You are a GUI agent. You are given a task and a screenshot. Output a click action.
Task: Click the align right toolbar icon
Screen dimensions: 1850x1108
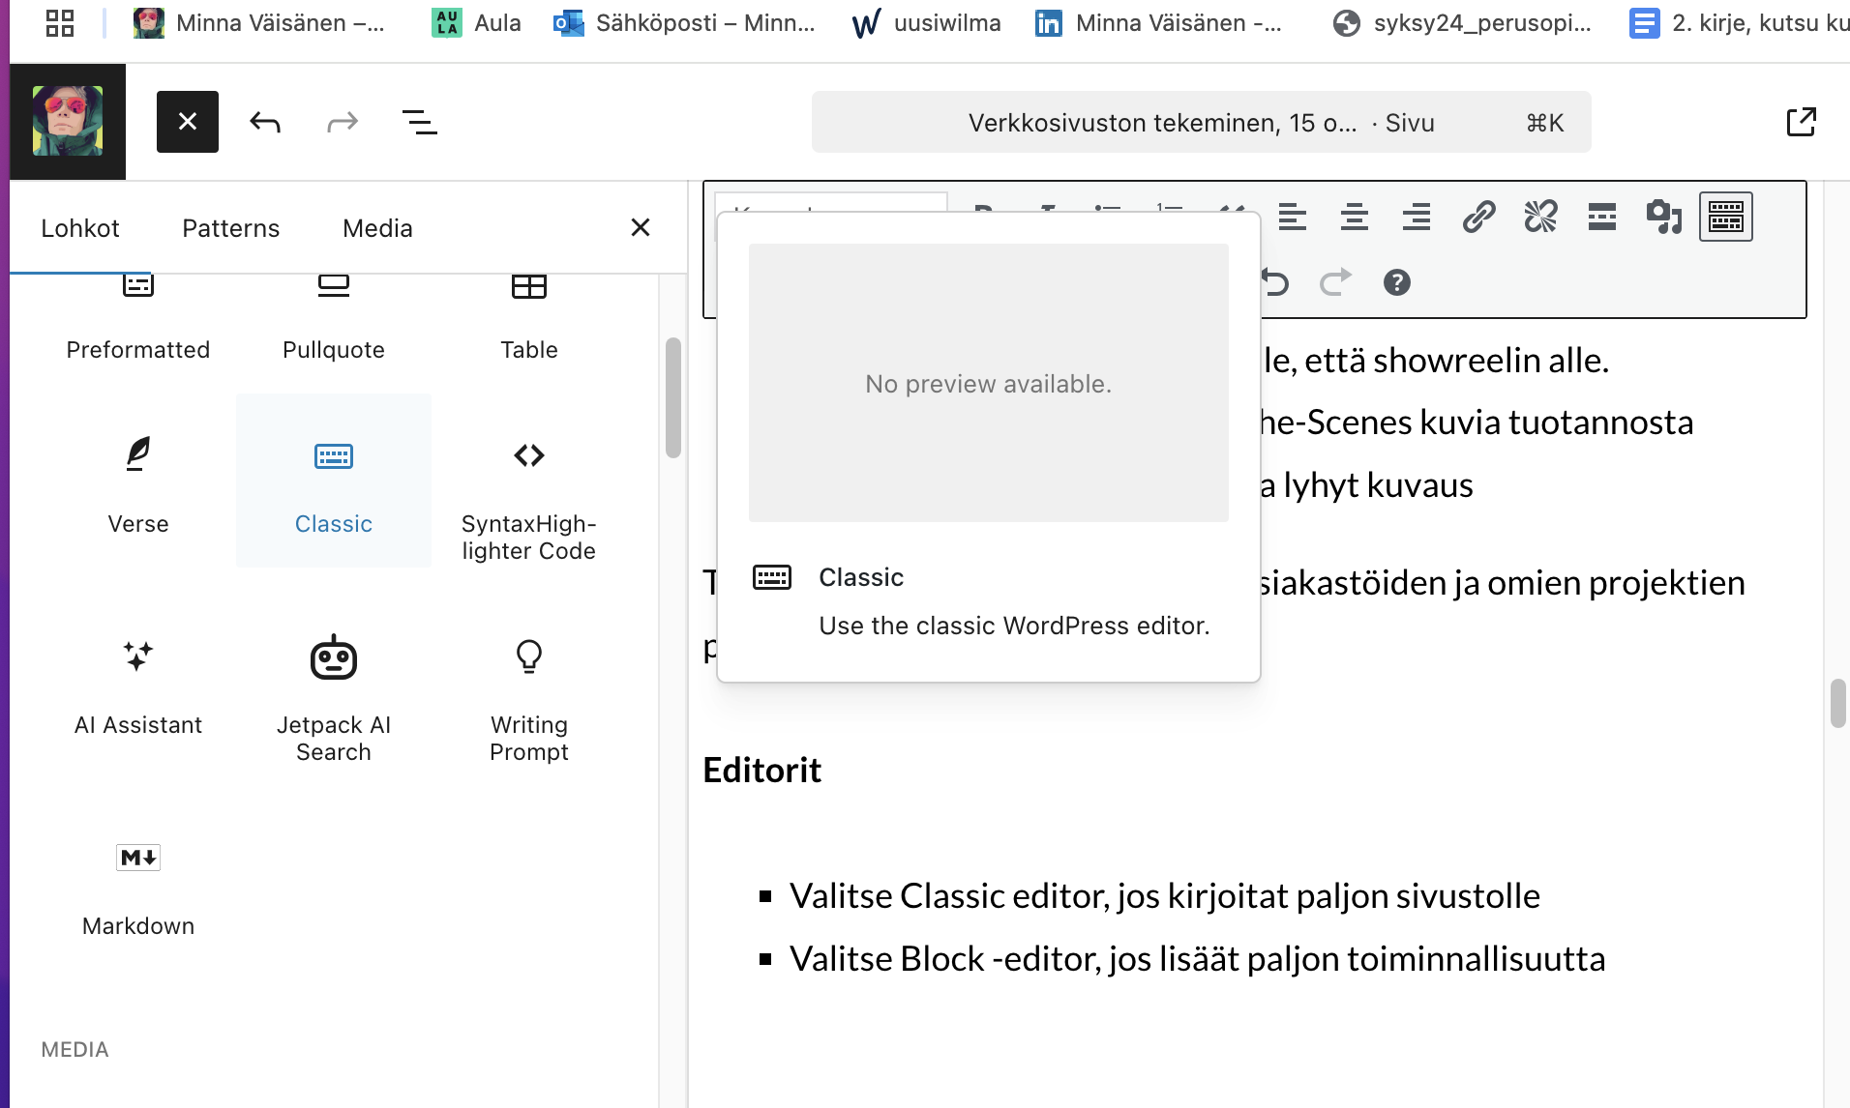click(1416, 217)
